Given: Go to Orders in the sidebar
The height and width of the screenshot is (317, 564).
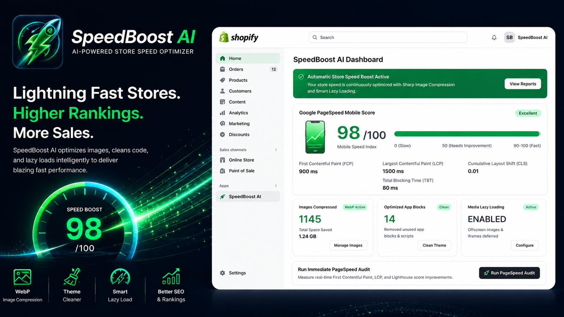Looking at the screenshot, I should coord(248,69).
